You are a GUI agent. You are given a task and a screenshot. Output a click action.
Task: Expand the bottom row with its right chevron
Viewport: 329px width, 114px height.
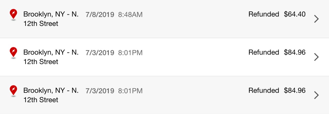click(x=317, y=95)
